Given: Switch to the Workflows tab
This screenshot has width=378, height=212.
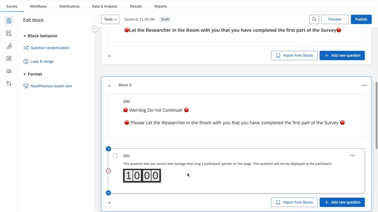Looking at the screenshot, I should click(38, 6).
